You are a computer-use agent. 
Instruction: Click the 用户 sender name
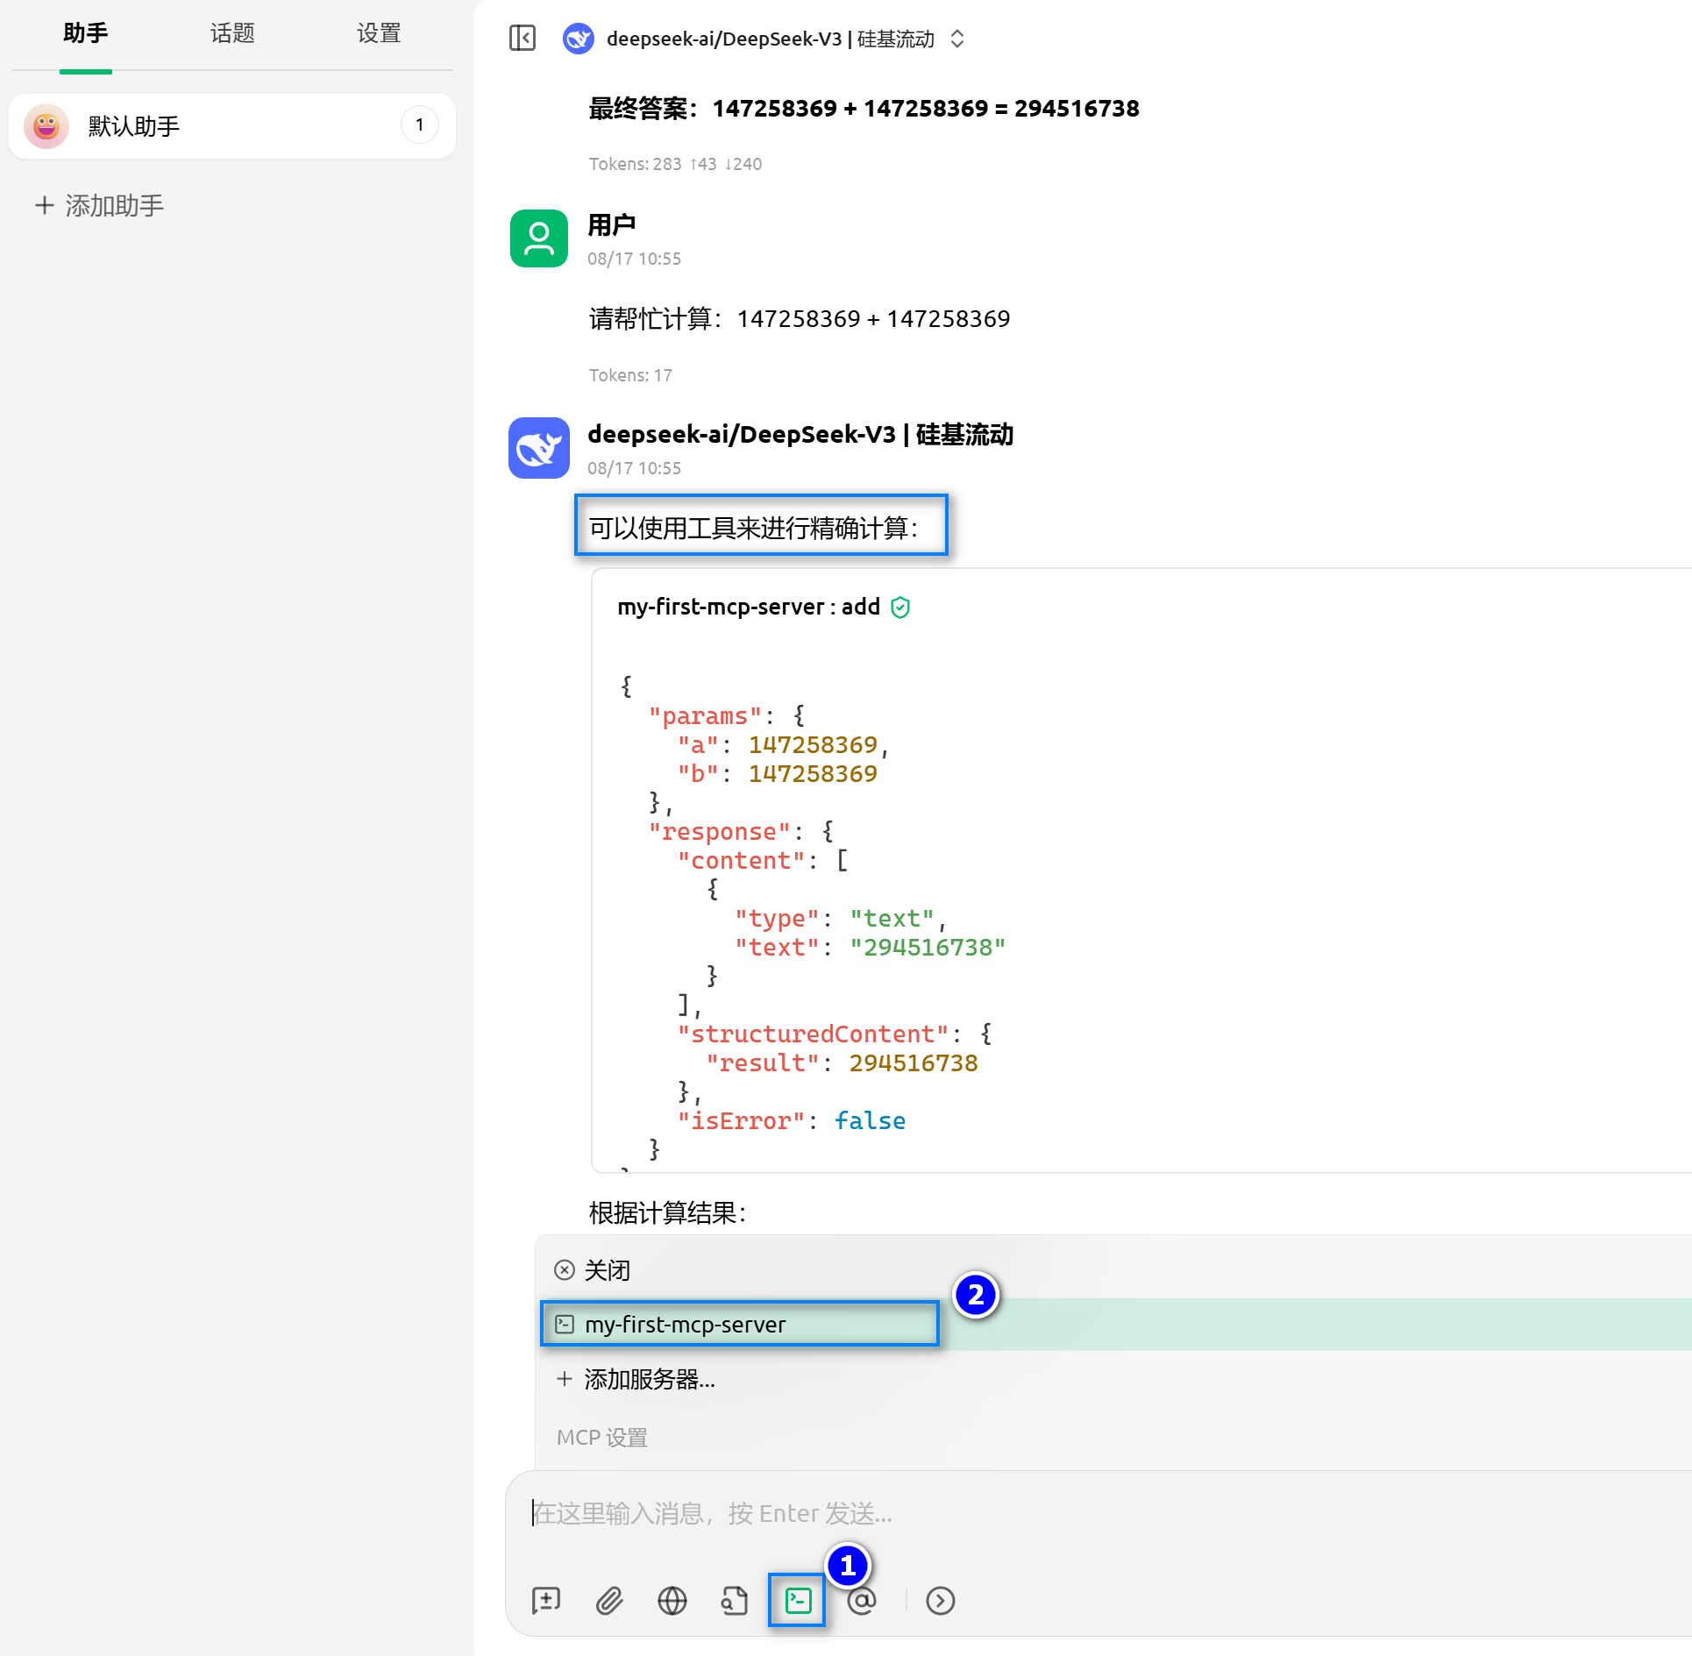(x=611, y=225)
